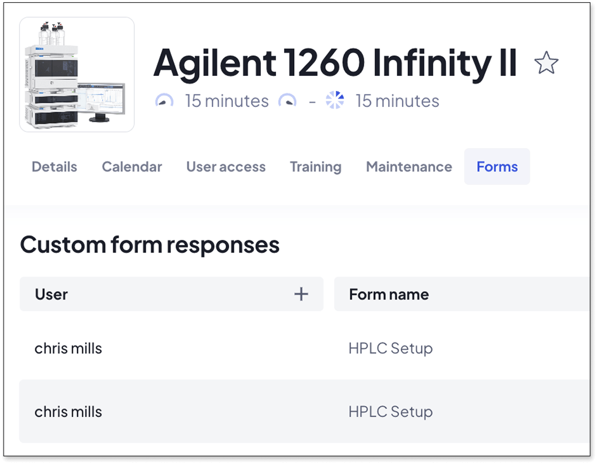The image size is (597, 464).
Task: Select the Training tab
Action: click(x=316, y=167)
